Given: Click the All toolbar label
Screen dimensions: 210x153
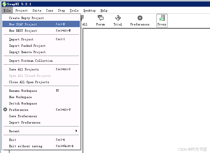Looking at the screenshot, I should [85, 24].
